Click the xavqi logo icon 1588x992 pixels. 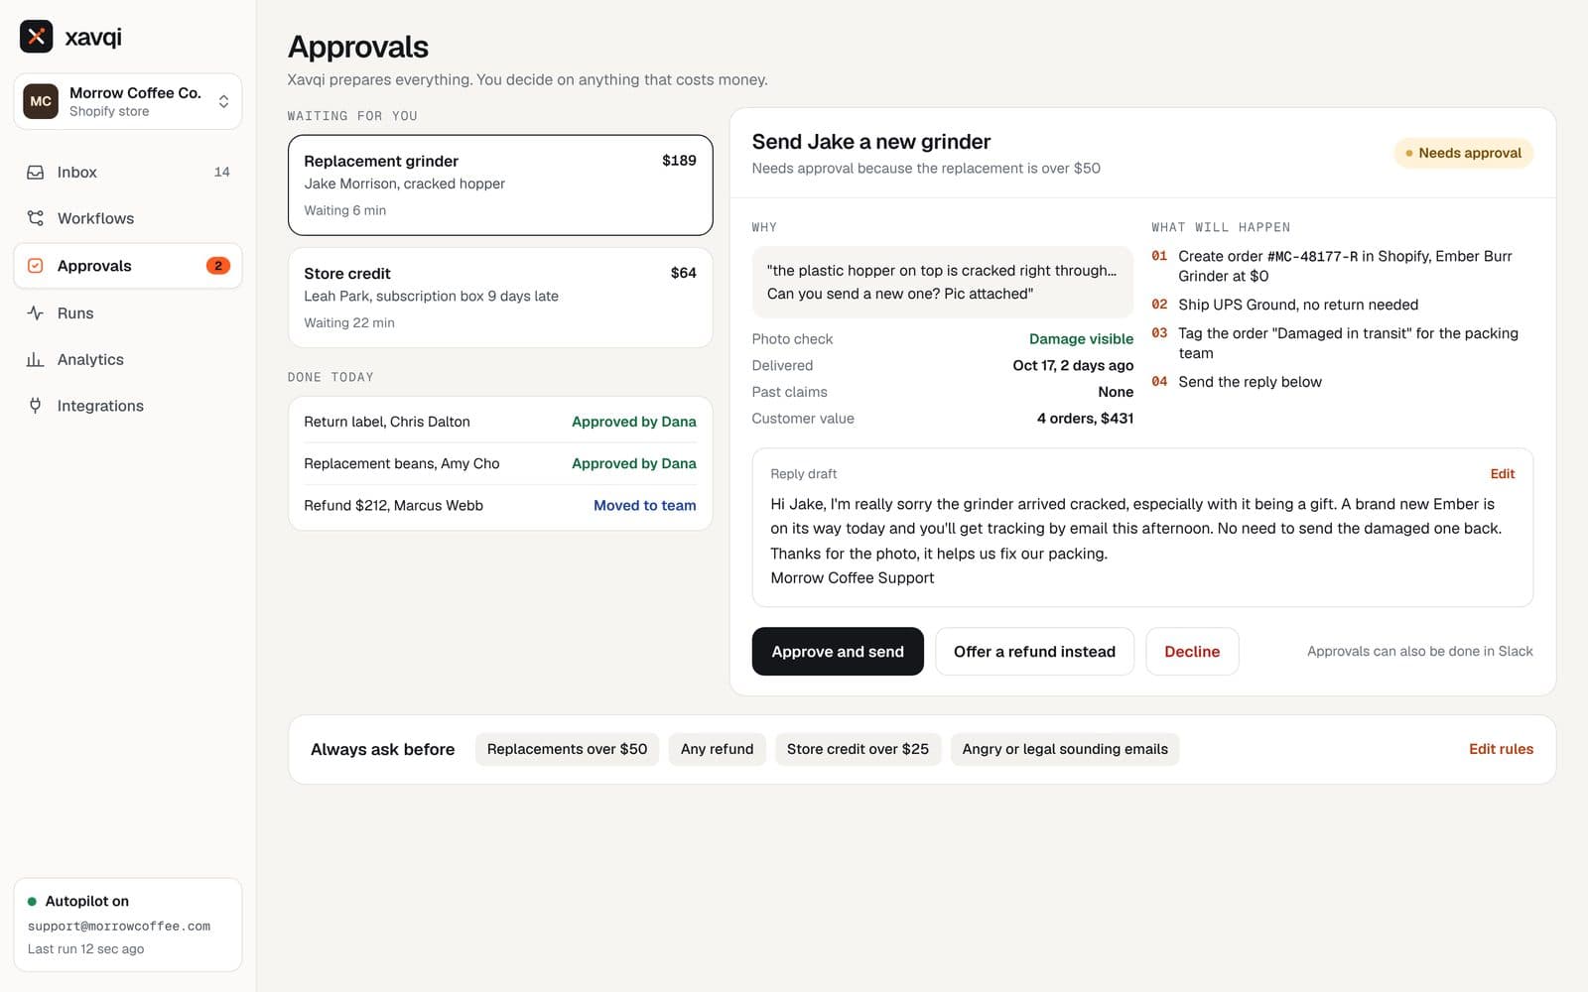coord(37,37)
